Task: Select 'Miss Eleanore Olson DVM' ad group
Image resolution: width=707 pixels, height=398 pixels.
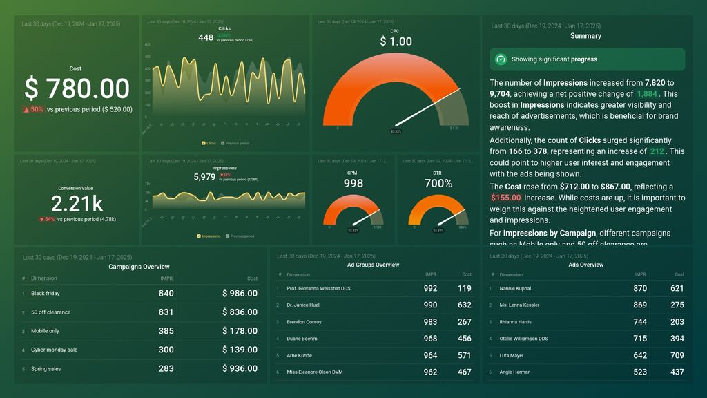Action: tap(374, 372)
